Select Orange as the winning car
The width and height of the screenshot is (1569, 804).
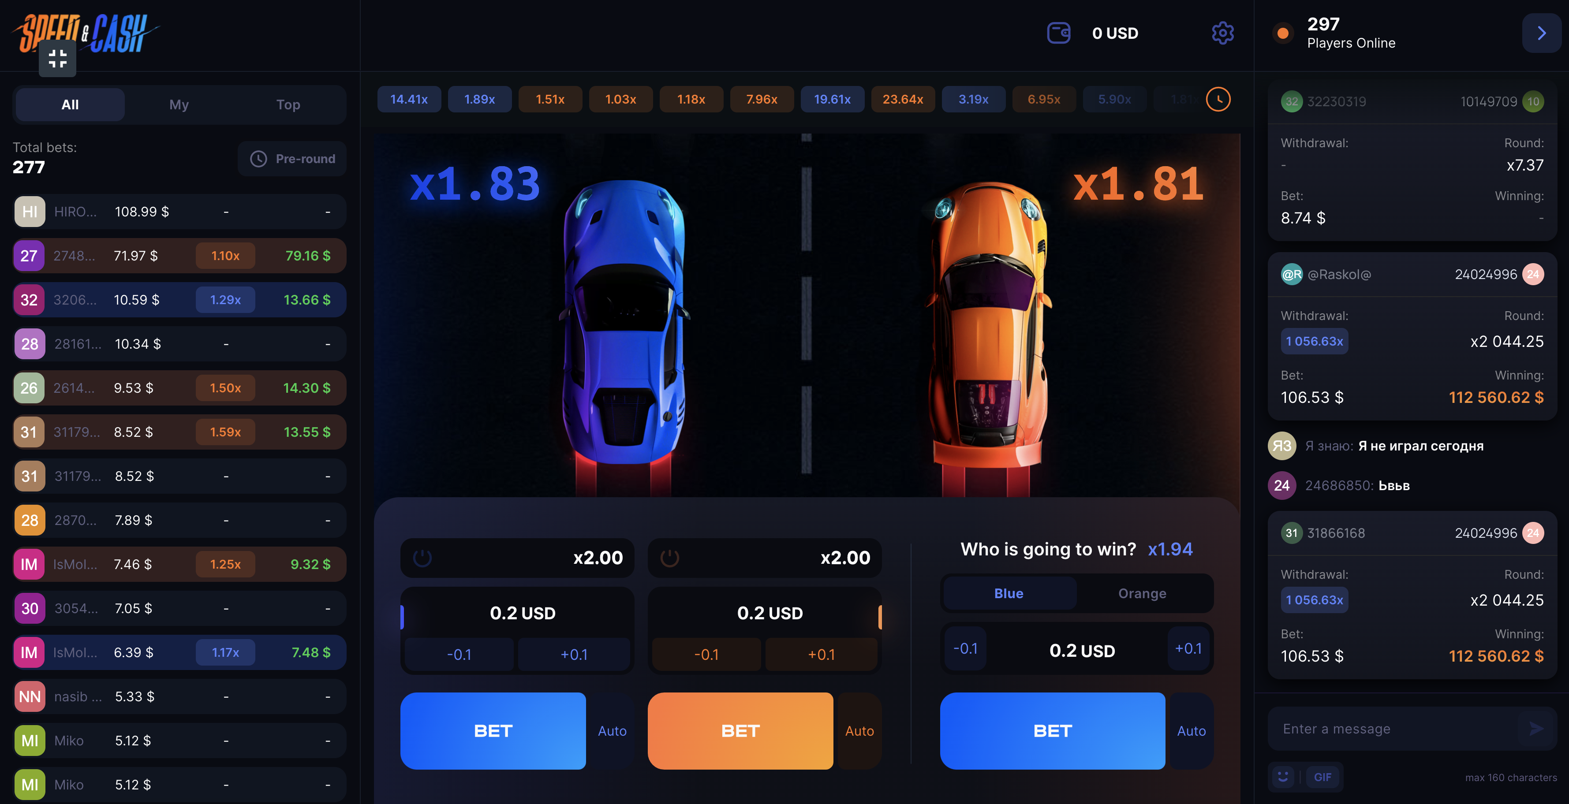point(1142,593)
